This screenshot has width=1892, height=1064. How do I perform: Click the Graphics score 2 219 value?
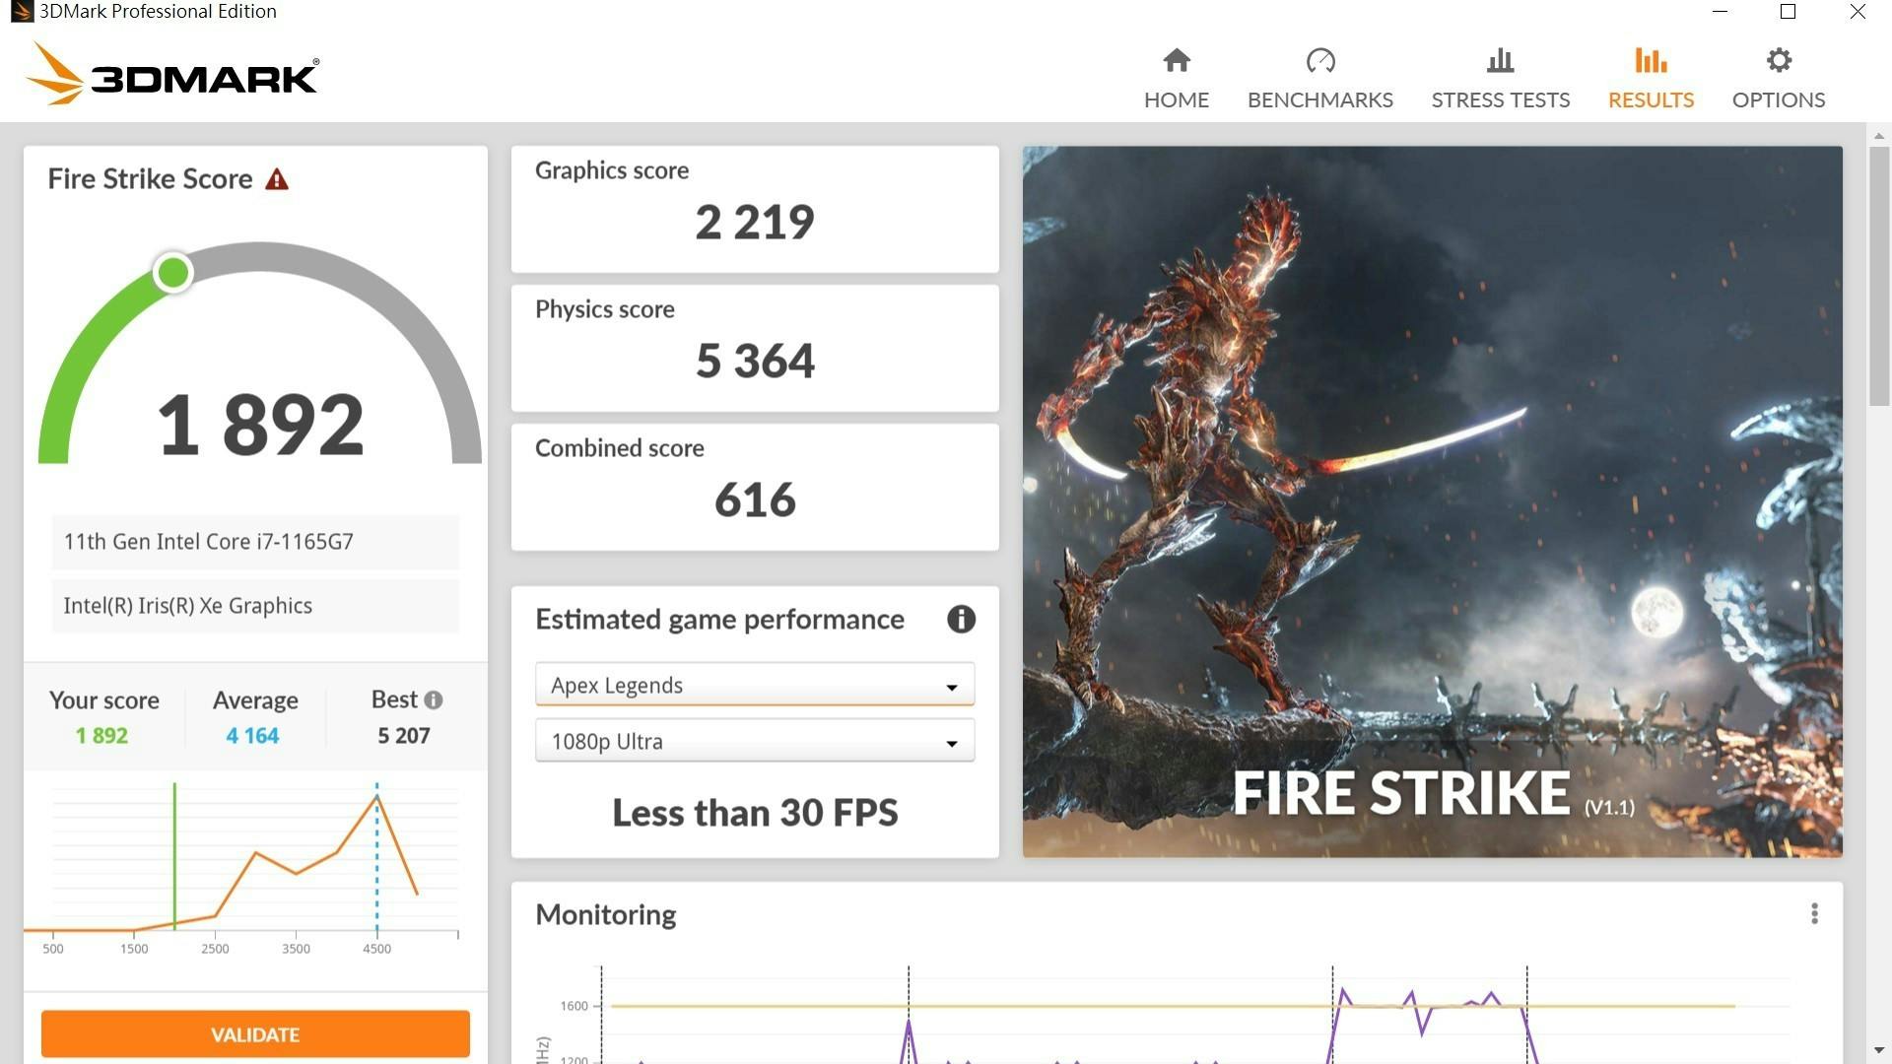pos(755,222)
